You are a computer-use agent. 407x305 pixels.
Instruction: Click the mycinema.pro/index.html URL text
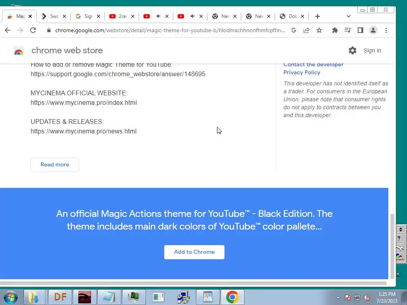point(83,103)
